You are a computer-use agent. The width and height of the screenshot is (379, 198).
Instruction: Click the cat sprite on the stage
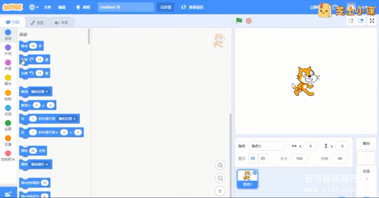click(x=305, y=81)
